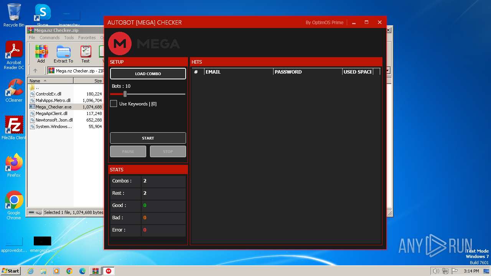Screen dimensions: 491x276
Task: Open WinRAR Commands menu
Action: (49, 38)
